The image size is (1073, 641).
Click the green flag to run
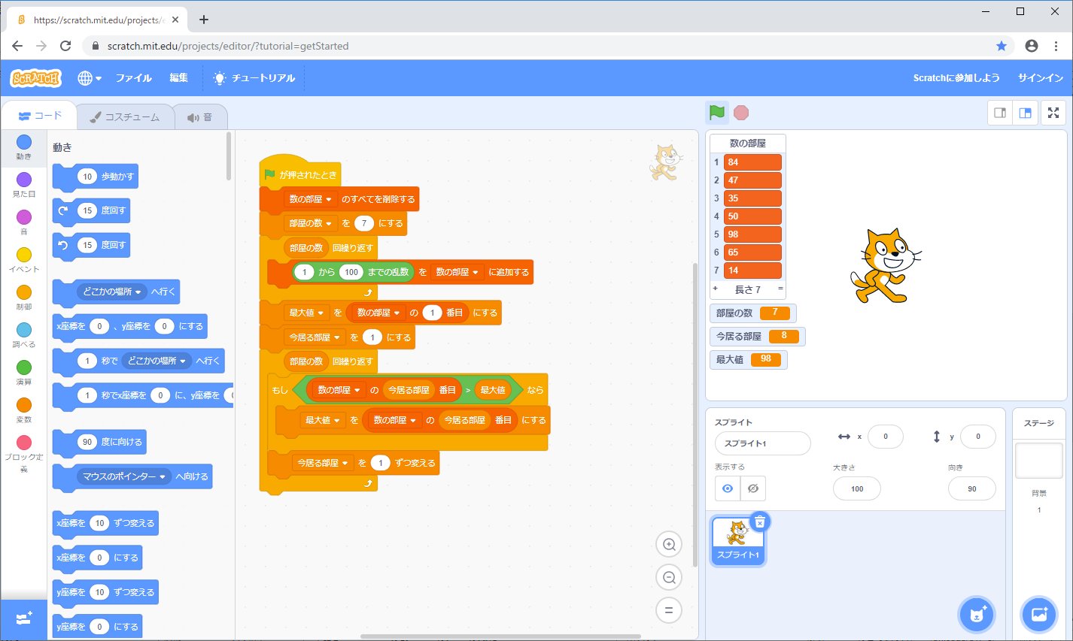pos(716,113)
